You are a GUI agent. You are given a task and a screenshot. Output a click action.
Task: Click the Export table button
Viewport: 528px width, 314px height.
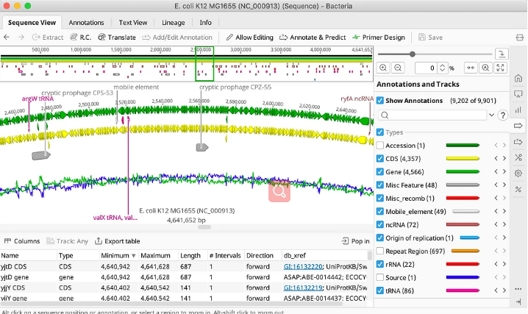(x=116, y=241)
